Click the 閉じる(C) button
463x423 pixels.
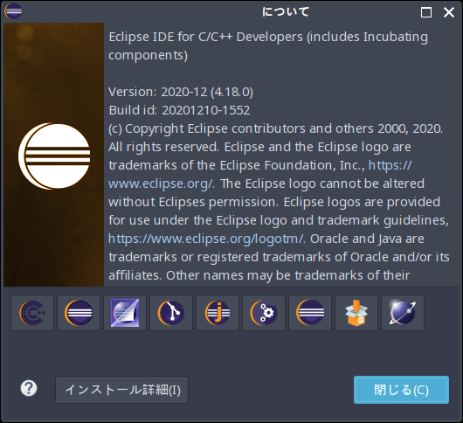click(x=401, y=390)
